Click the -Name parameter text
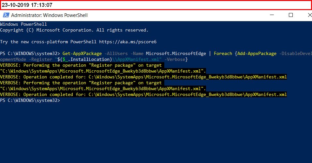 pos(137,54)
